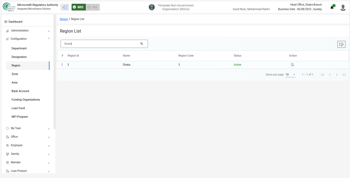The height and width of the screenshot is (178, 350).
Task: Go to the previous page of results
Action: point(330,75)
